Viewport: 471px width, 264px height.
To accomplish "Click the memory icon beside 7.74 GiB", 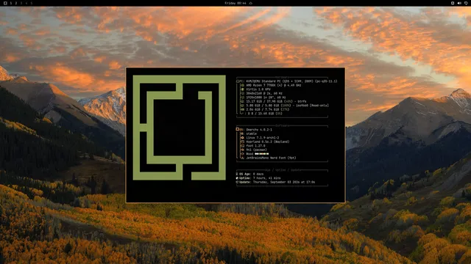I will click(x=243, y=109).
